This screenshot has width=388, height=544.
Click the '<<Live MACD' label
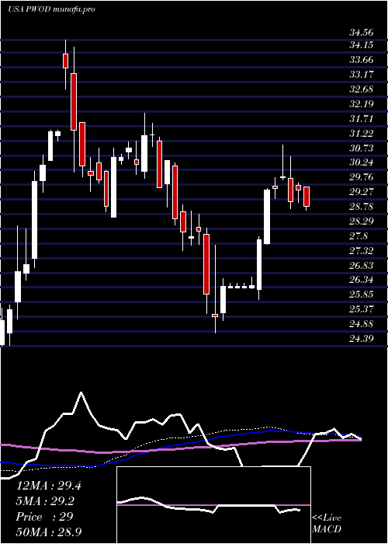click(327, 524)
